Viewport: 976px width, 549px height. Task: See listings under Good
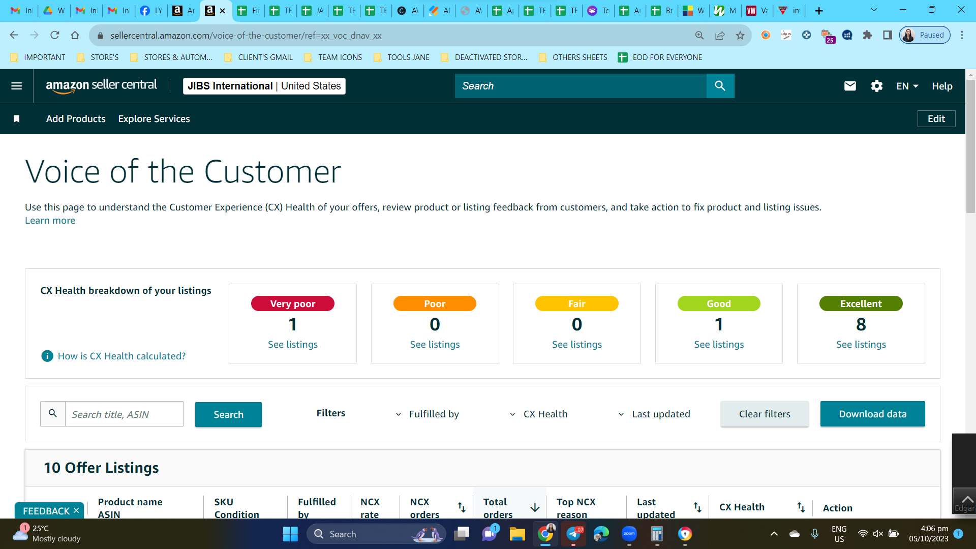pos(719,344)
